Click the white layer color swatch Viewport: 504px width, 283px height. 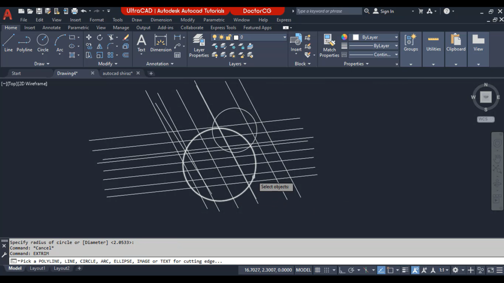coord(236,37)
